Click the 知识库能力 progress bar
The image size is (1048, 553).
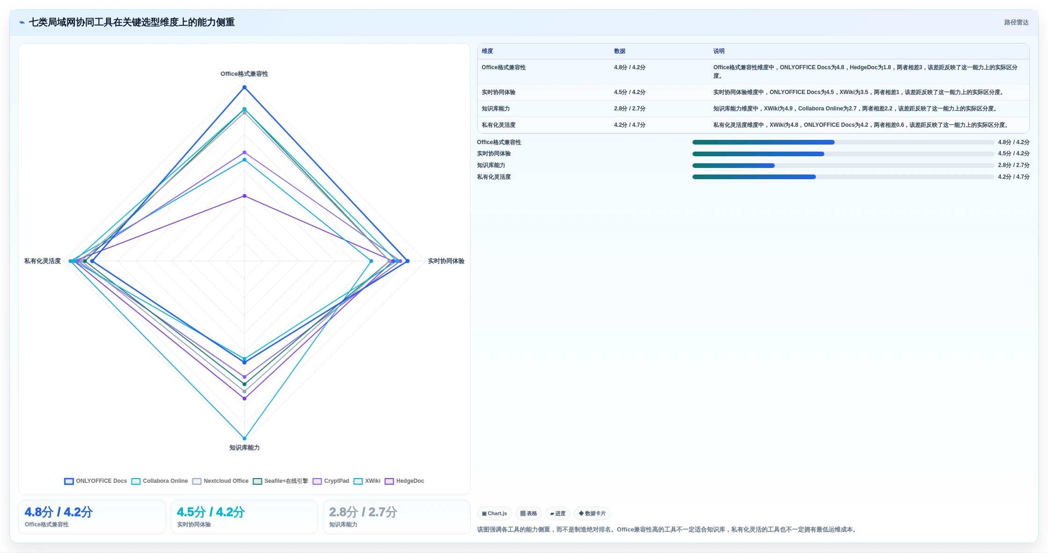tap(843, 166)
